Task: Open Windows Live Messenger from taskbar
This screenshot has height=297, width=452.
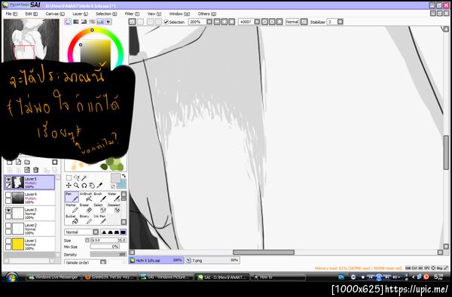Action: 53,277
